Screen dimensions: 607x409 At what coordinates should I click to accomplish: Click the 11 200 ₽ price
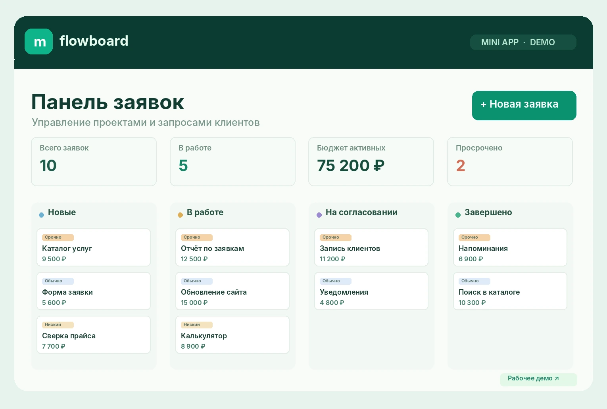(x=332, y=259)
